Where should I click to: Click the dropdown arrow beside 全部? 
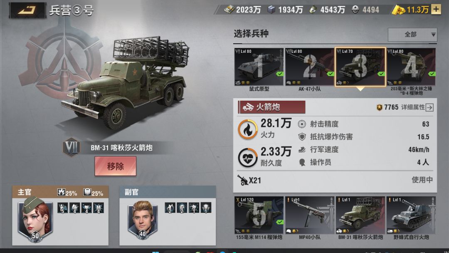[433, 35]
